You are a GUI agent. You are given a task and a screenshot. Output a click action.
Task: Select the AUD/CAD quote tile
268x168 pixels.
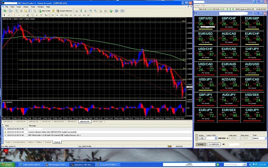pyautogui.click(x=229, y=38)
